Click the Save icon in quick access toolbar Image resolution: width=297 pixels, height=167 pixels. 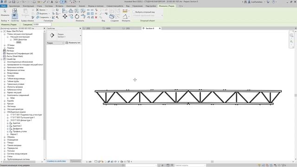click(13, 2)
